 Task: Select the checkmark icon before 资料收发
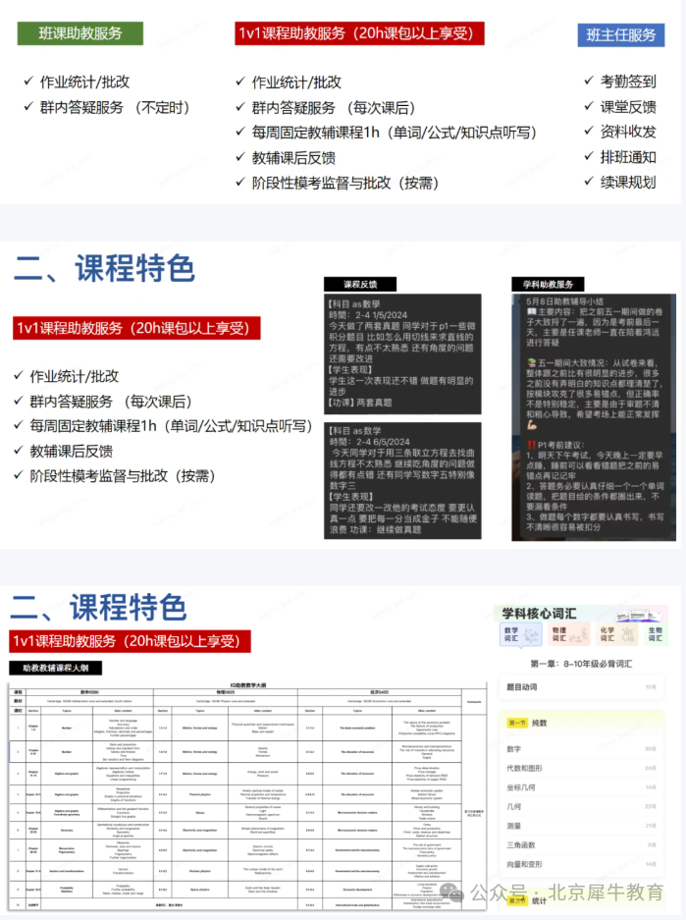[589, 132]
